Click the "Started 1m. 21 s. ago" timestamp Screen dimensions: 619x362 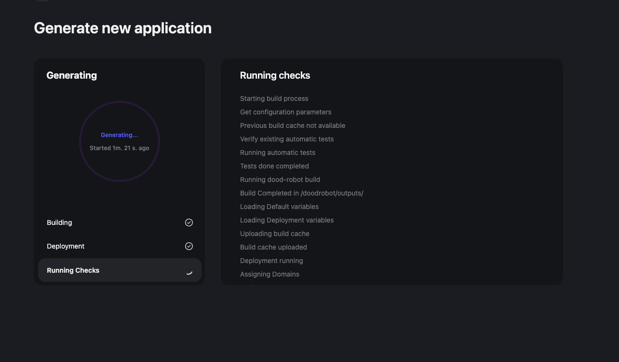click(x=119, y=148)
